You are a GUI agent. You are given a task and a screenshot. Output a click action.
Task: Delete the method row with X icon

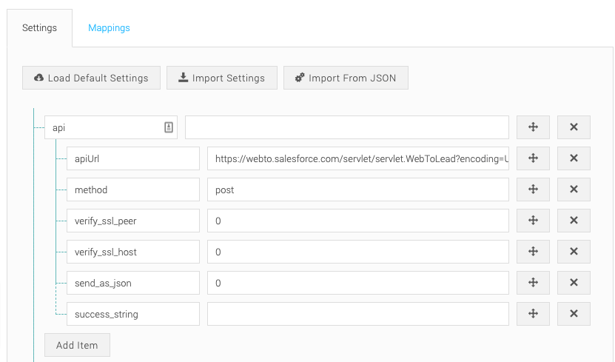(574, 190)
